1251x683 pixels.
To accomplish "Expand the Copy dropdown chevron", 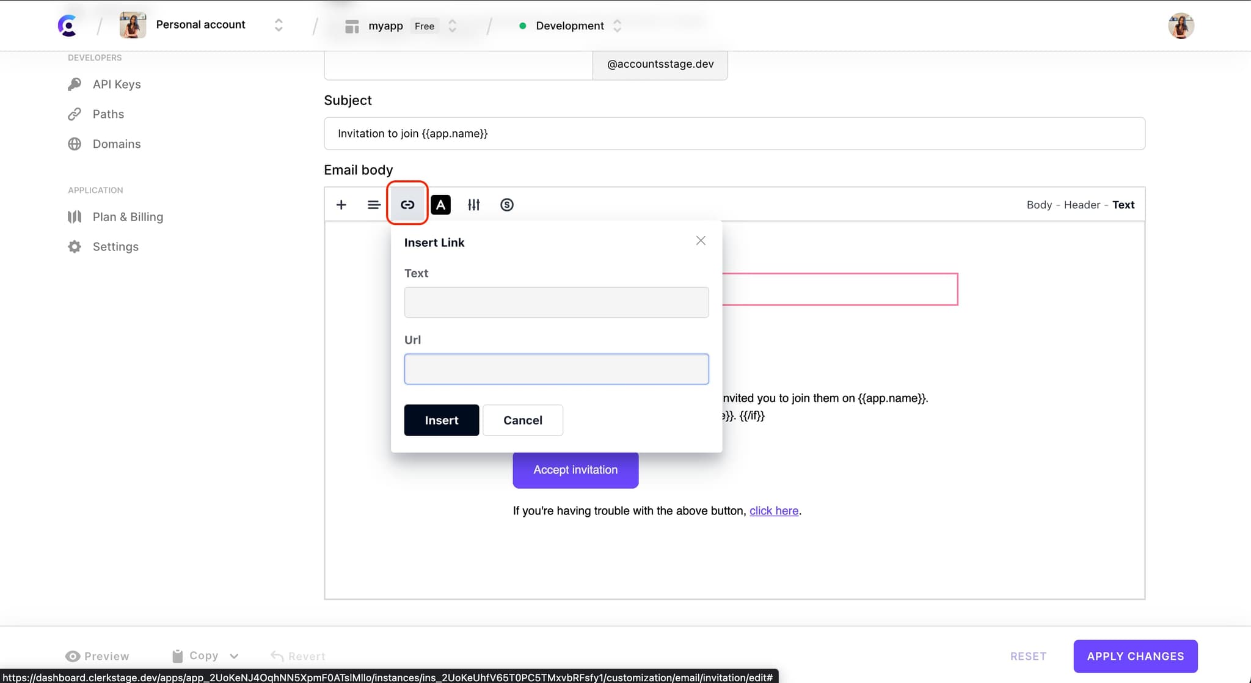I will (x=234, y=656).
